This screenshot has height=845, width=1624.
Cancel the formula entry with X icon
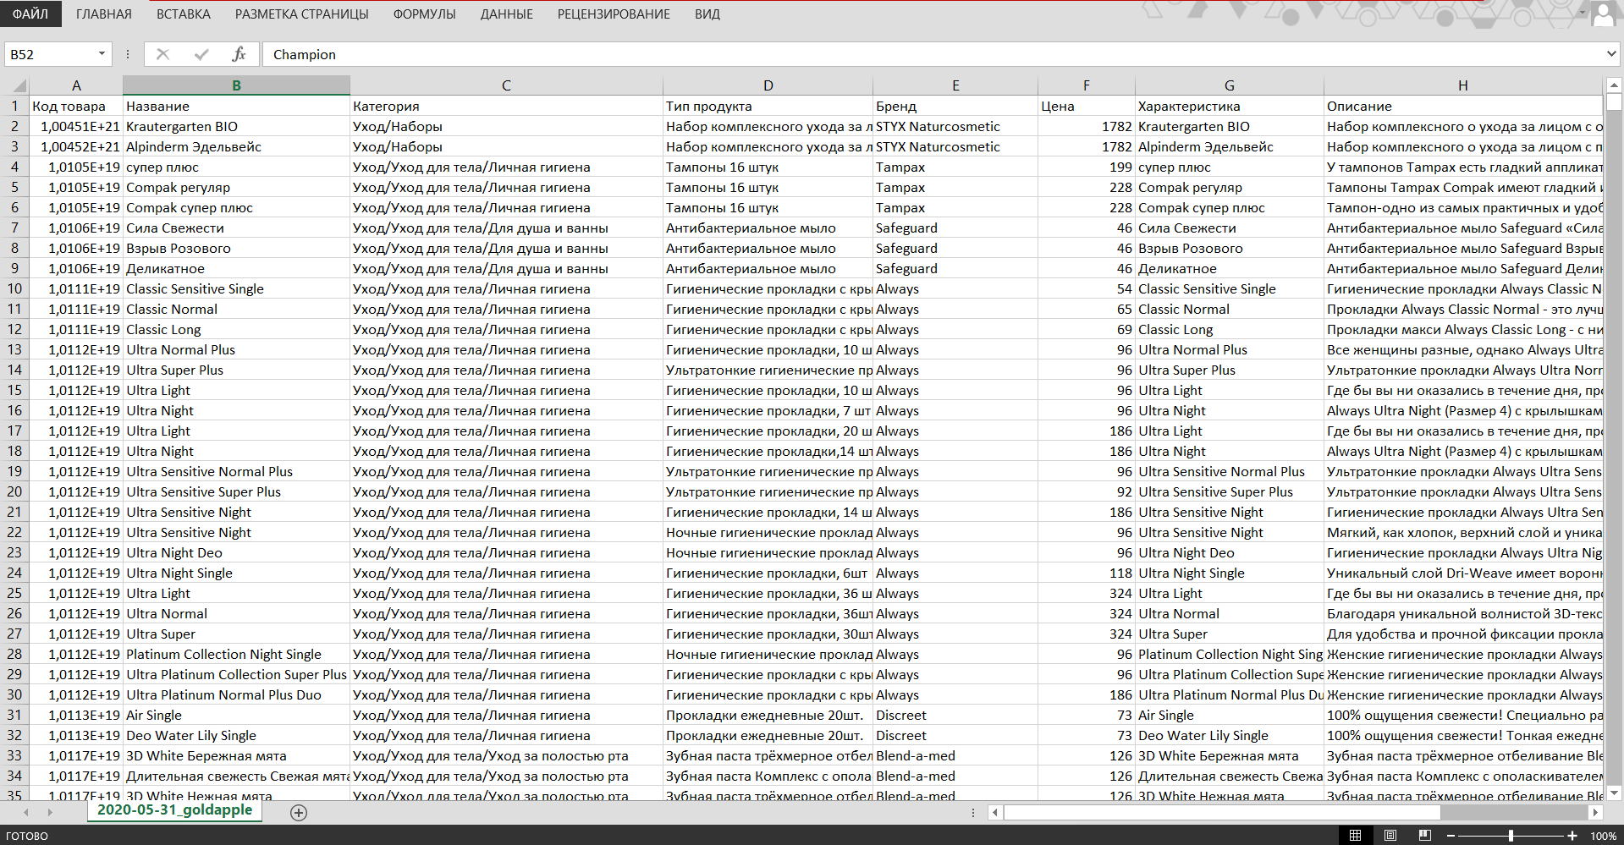(x=163, y=54)
